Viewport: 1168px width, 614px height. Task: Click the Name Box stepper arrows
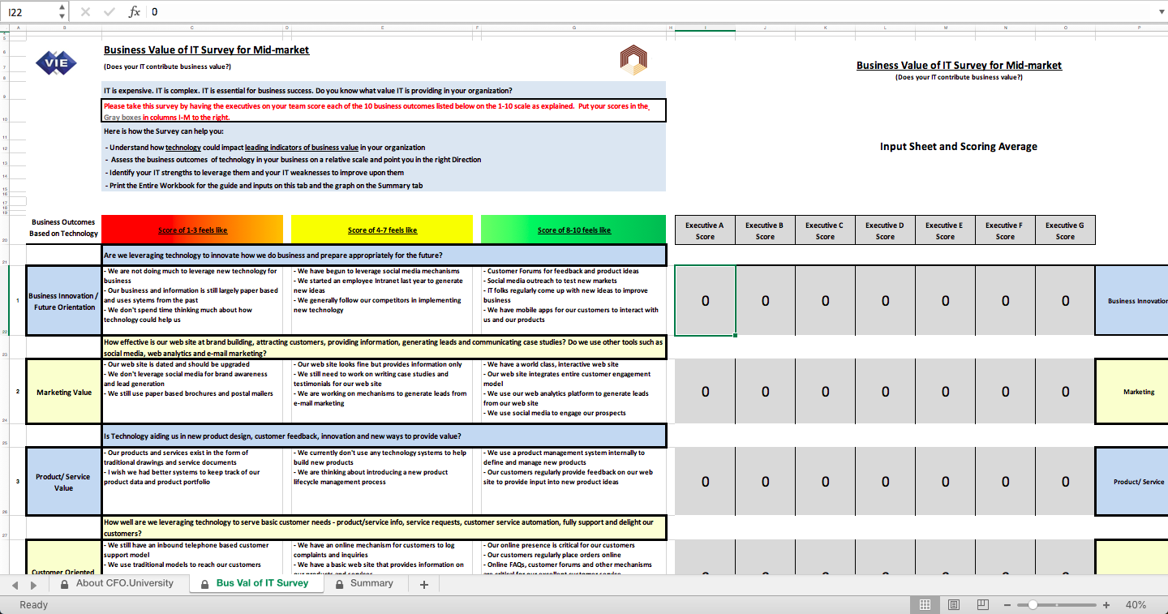click(x=62, y=12)
